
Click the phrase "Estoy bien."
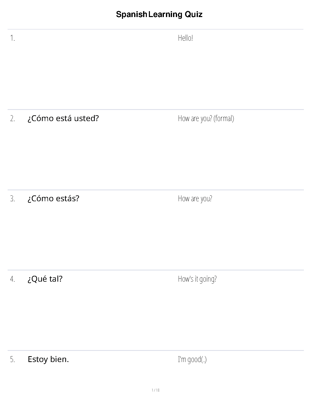[48, 359]
